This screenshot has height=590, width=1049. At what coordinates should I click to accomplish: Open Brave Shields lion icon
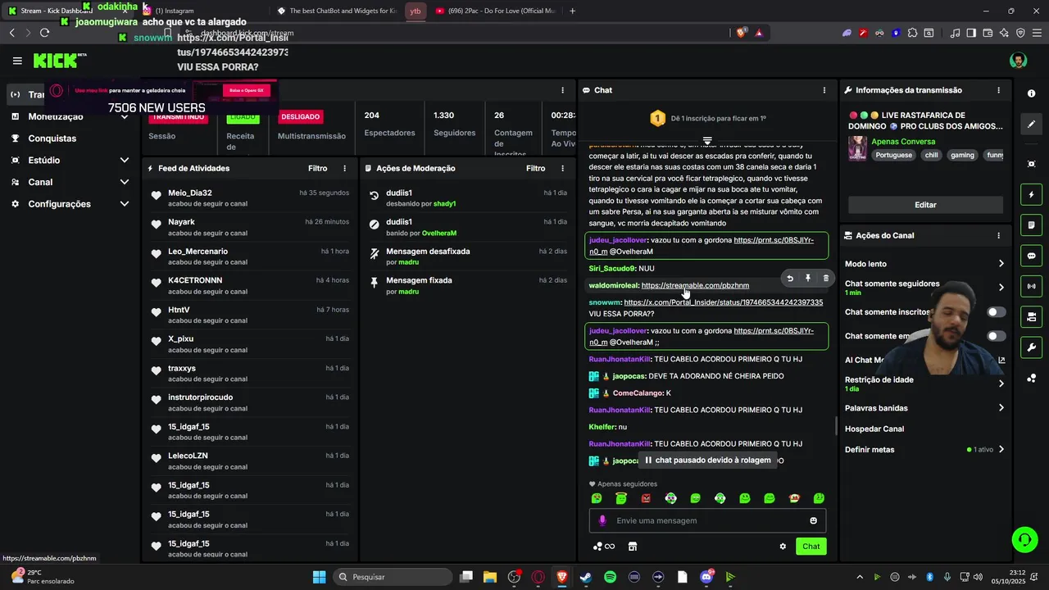742,33
